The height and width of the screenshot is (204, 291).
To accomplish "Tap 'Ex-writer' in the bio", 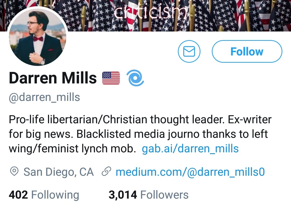I will [250, 120].
